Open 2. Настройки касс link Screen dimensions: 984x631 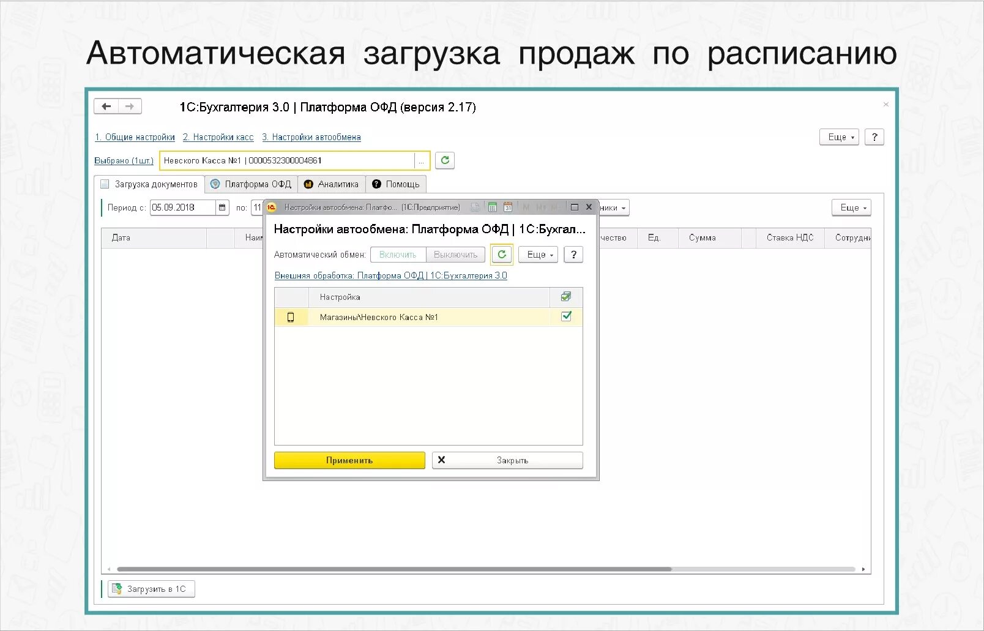coord(218,137)
